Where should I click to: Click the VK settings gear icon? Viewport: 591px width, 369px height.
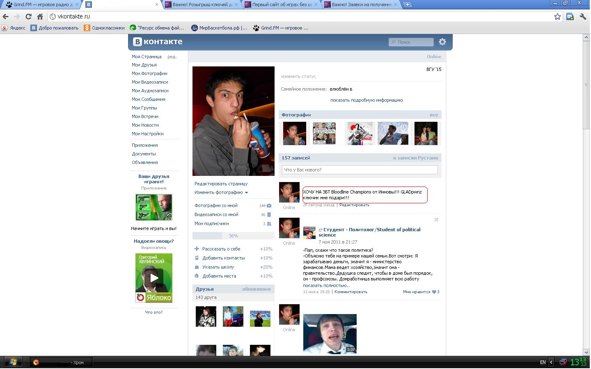[442, 42]
